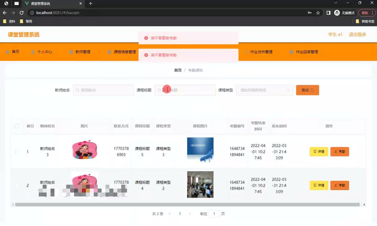Open the 作业回答管理 menu item

[306, 52]
